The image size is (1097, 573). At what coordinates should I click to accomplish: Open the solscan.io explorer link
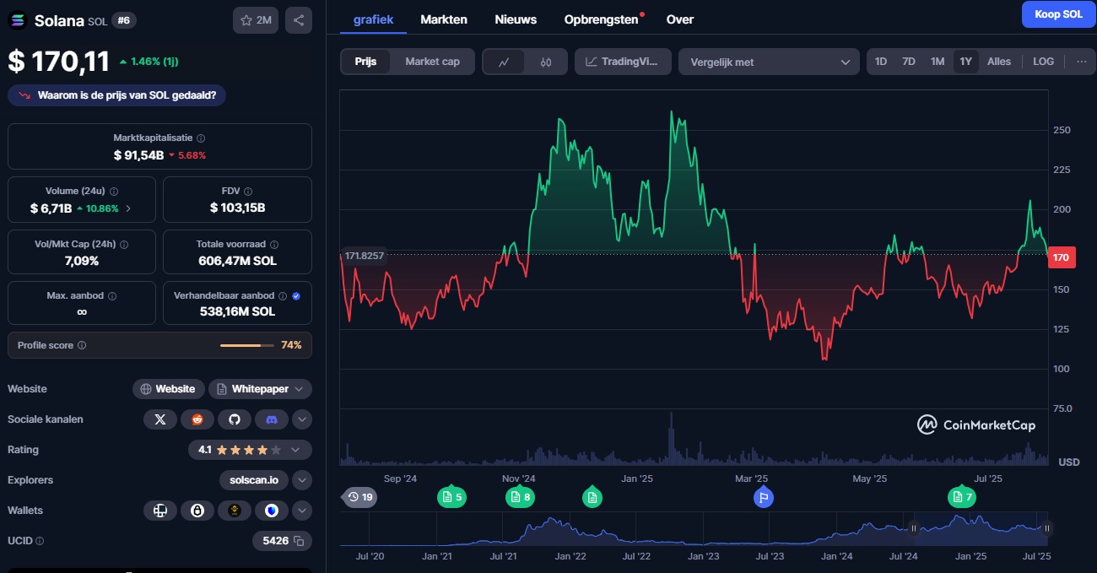click(x=254, y=480)
